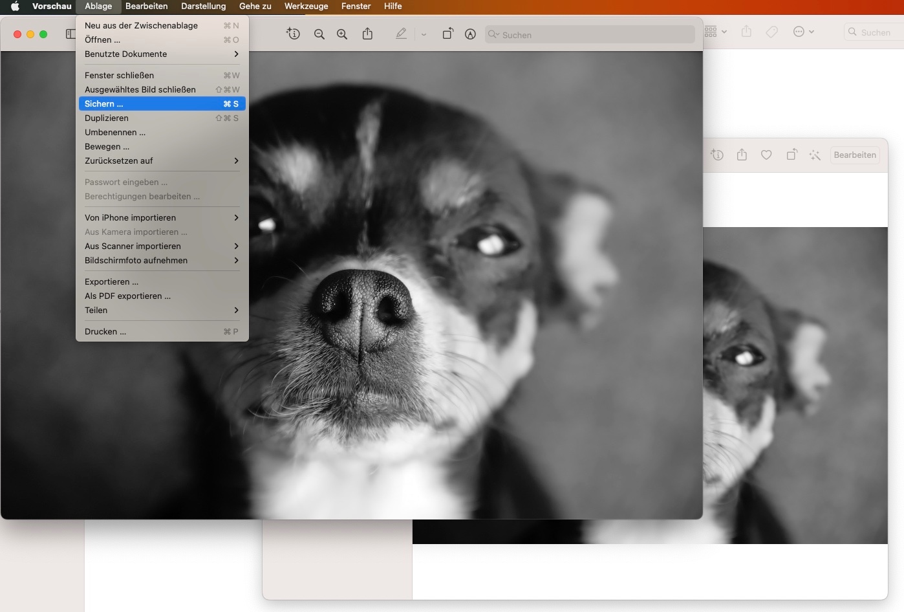Activate the markup pen tool in Vorschau
This screenshot has width=904, height=612.
[x=401, y=34]
